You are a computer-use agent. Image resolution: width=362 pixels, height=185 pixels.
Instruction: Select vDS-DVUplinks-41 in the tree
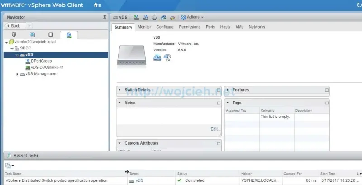tap(48, 68)
